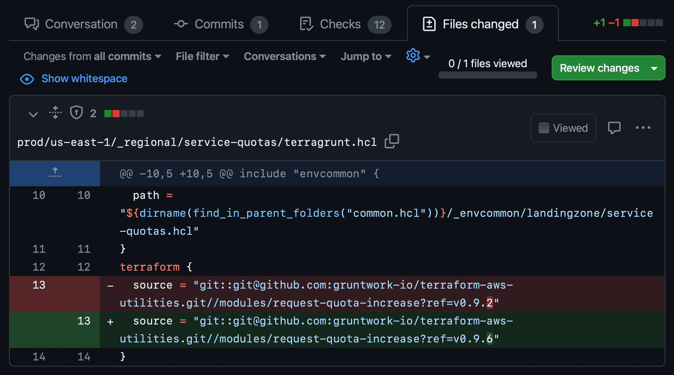Screen dimensions: 674x375
Task: Switch to the Conversation tab
Action: point(81,24)
